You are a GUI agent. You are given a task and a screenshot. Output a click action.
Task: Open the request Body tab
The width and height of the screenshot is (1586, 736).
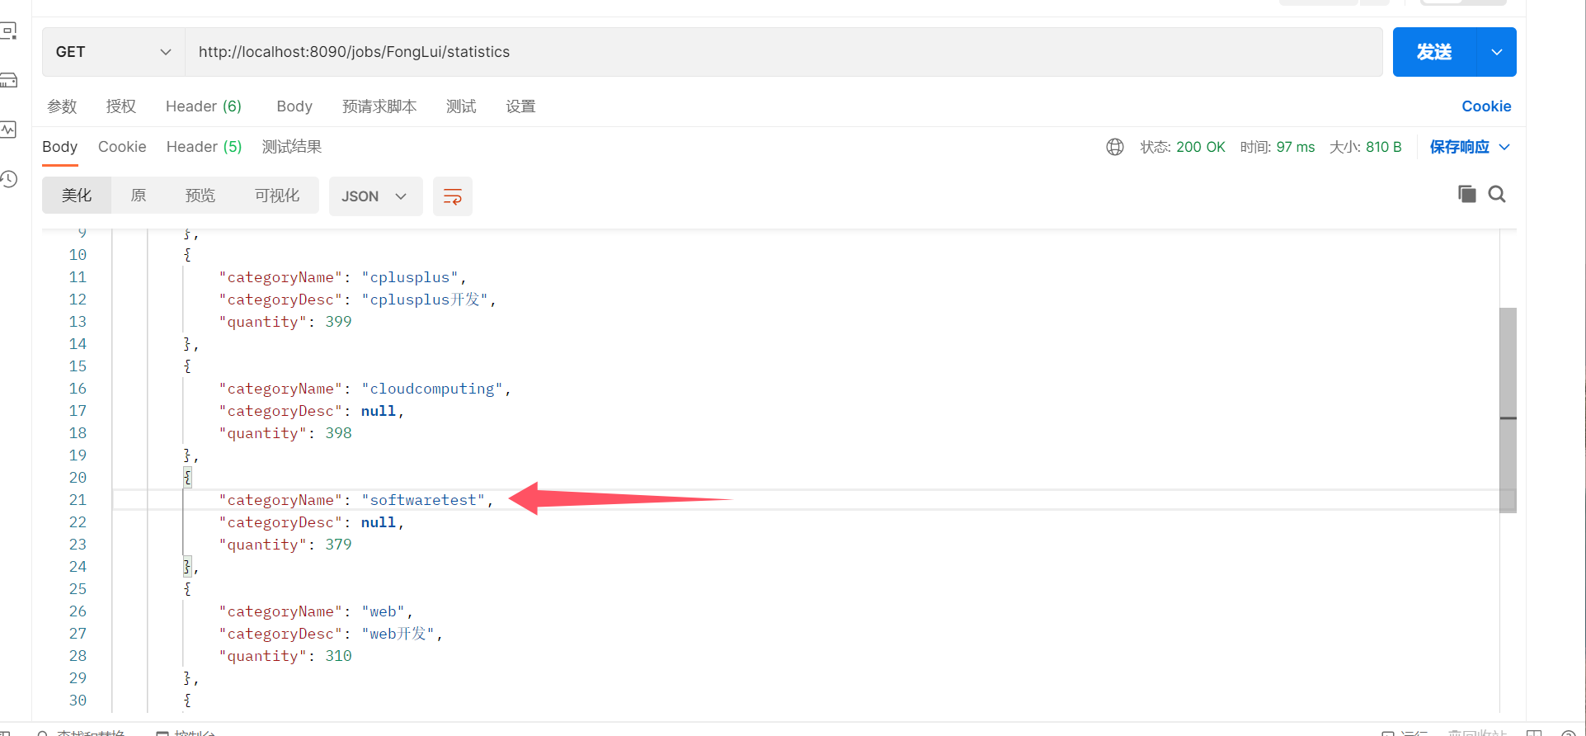(x=294, y=106)
